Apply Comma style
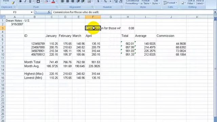The width and height of the screenshot is (217, 122). coord(110,1)
